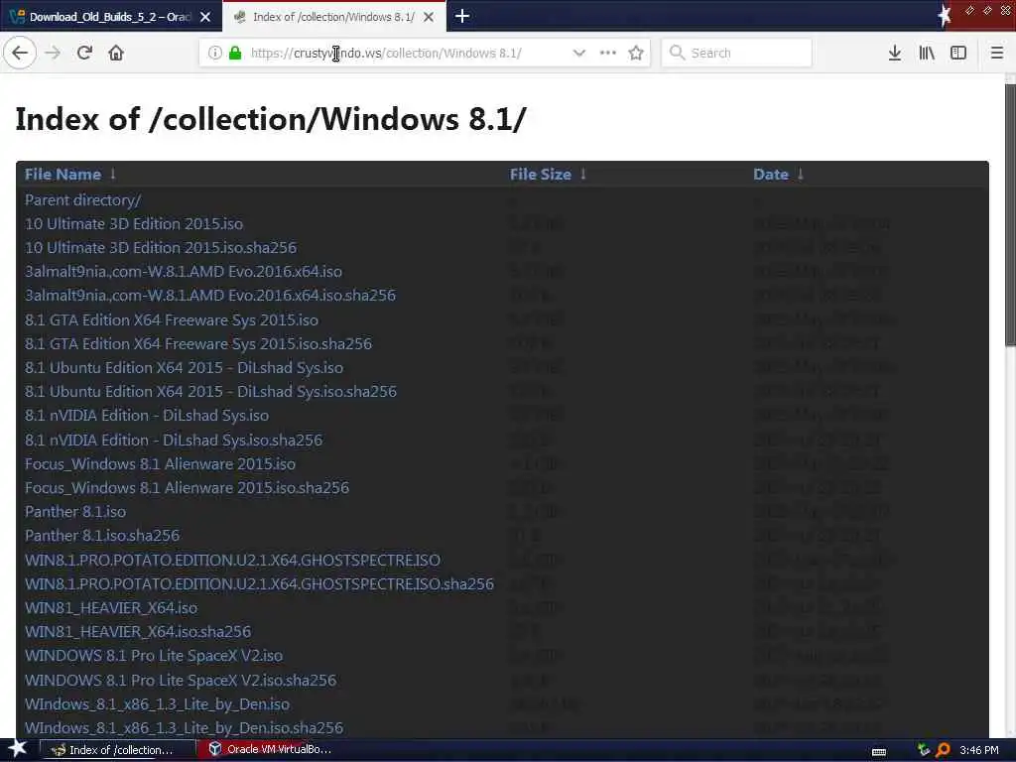Go back with the browser back arrow
Image resolution: width=1016 pixels, height=762 pixels.
(x=20, y=53)
